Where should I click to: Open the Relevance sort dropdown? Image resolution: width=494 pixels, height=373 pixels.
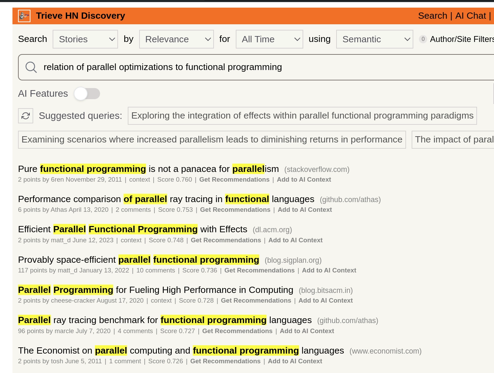coord(177,39)
